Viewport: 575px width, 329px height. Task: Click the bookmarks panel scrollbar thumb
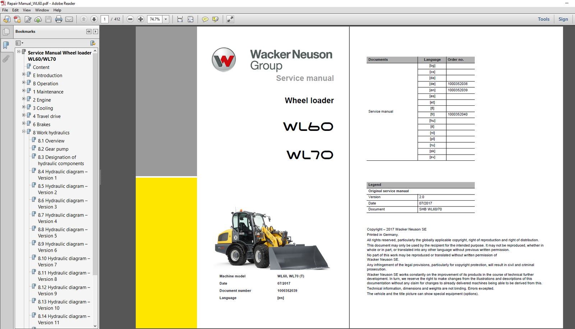pyautogui.click(x=95, y=164)
